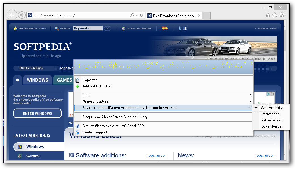Click the FAQ question mark icon
Image resolution: width=296 pixels, height=169 pixels.
77,126
